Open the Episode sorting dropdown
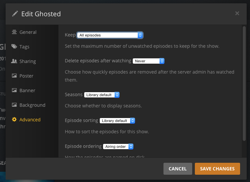The height and width of the screenshot is (182, 250). tap(117, 121)
